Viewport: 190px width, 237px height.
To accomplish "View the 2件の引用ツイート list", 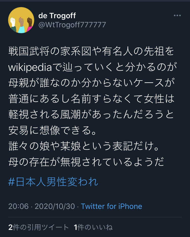I will coord(39,227).
